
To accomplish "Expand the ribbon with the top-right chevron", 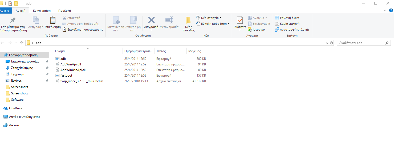I will coord(385,10).
